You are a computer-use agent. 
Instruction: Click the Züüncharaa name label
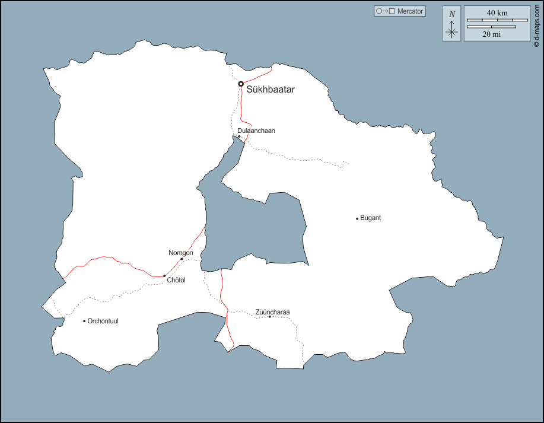pos(273,311)
